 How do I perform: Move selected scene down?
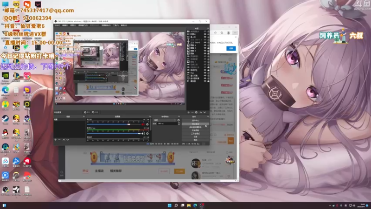click(68, 140)
